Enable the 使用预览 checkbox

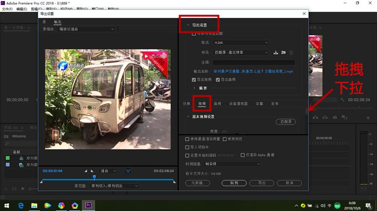pyautogui.click(x=225, y=139)
